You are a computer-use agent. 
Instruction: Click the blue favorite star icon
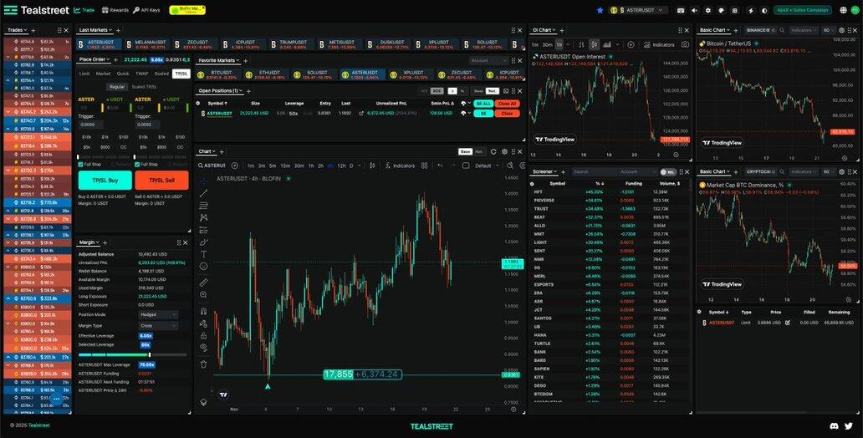pyautogui.click(x=600, y=10)
